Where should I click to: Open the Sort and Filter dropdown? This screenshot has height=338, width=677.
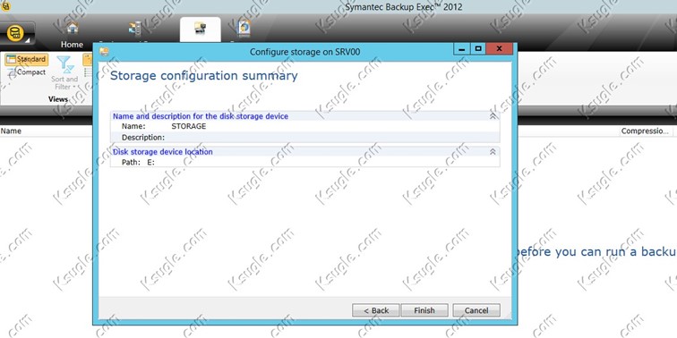pyautogui.click(x=64, y=73)
